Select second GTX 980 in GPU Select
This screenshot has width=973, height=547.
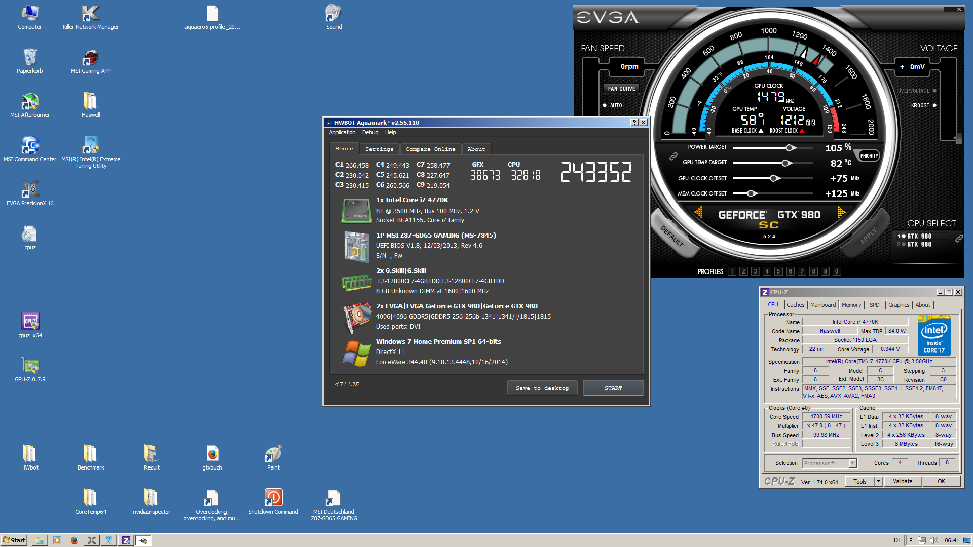click(x=915, y=244)
